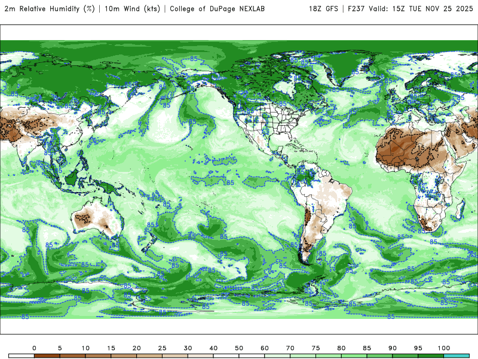Click the 'F237' forecast hour text

pos(356,9)
